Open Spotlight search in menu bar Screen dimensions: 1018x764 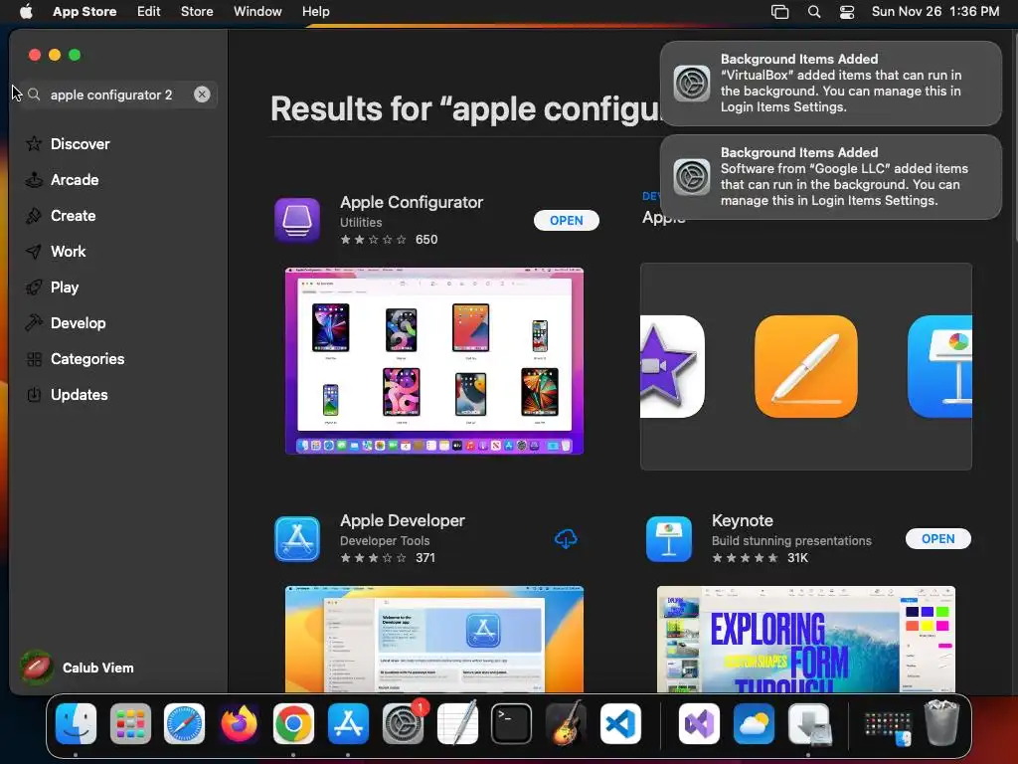813,12
